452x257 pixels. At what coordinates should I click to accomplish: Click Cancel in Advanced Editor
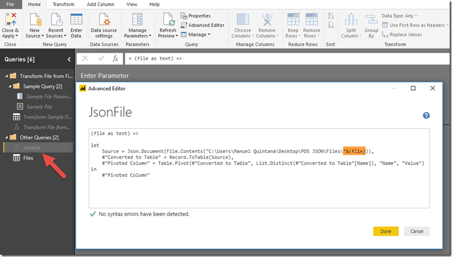click(x=417, y=232)
